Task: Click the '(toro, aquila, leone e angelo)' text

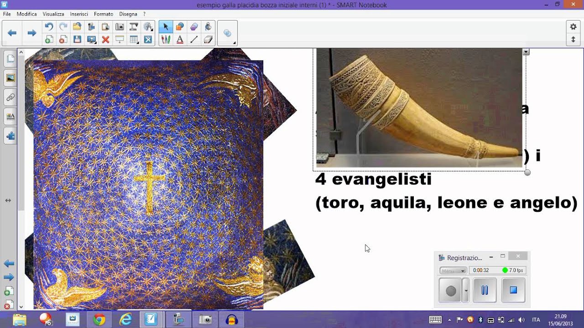Action: point(447,203)
